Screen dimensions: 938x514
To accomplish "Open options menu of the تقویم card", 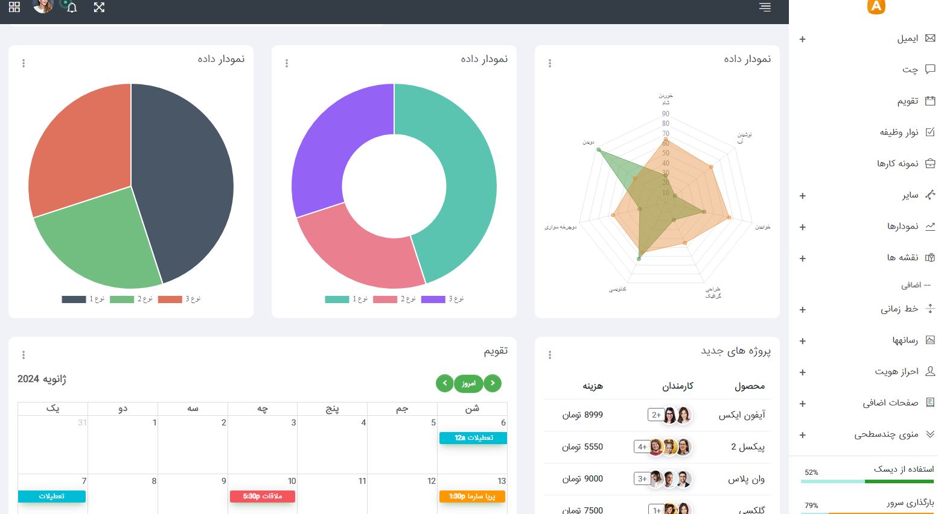I will (24, 355).
